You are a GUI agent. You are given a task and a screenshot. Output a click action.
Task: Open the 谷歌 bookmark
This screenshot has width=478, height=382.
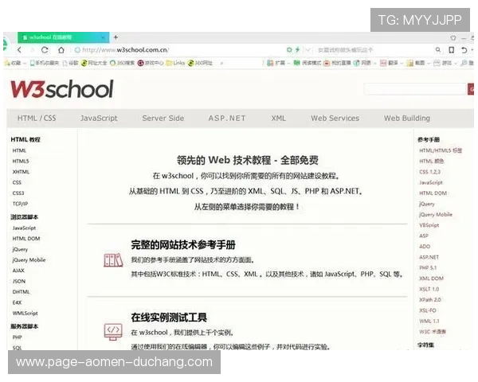click(71, 63)
